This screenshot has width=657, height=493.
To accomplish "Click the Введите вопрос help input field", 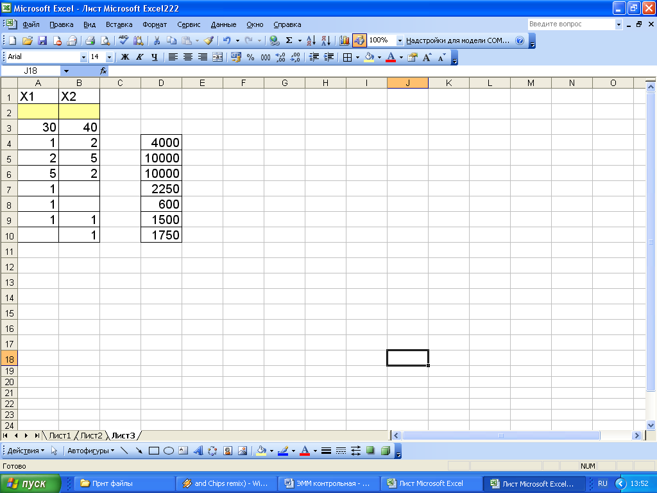I will pyautogui.click(x=572, y=24).
